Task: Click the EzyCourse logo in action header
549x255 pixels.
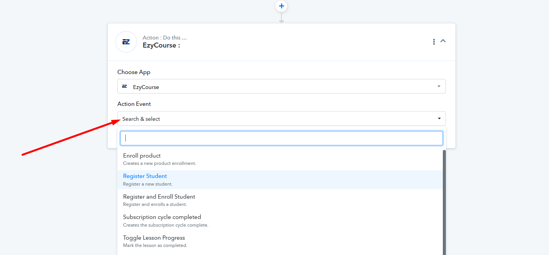Action: coord(126,42)
